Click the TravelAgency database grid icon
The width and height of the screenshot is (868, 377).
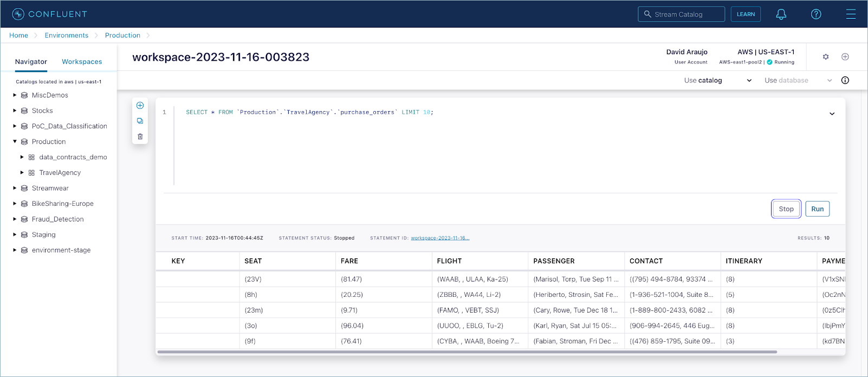[x=31, y=173]
